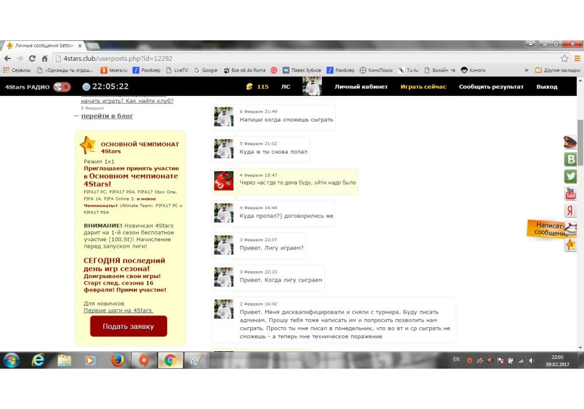Open the VKontakte side icon
Screen dimensions: 584x409
click(570, 159)
